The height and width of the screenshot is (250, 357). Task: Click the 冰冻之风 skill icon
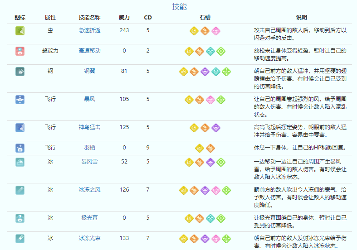[x=20, y=190]
